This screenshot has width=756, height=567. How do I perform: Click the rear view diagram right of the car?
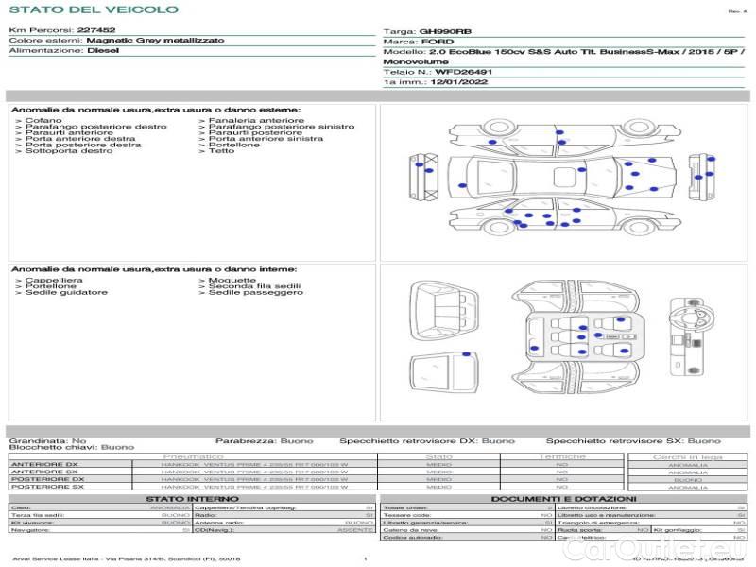[x=701, y=178]
